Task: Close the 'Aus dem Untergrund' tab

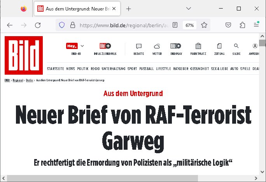Action: 114,9
